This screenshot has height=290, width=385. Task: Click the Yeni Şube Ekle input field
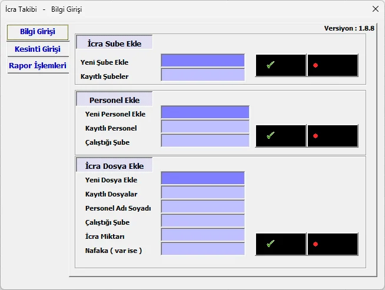[203, 61]
